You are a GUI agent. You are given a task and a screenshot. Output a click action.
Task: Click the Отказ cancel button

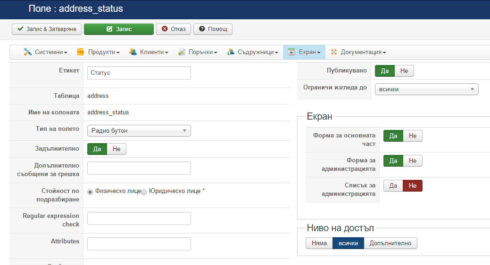[174, 29]
